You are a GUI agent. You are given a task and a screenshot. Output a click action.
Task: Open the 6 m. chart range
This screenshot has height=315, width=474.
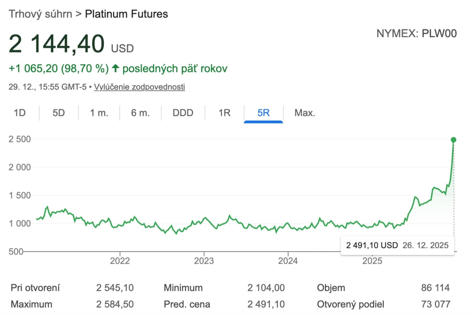[x=140, y=113]
